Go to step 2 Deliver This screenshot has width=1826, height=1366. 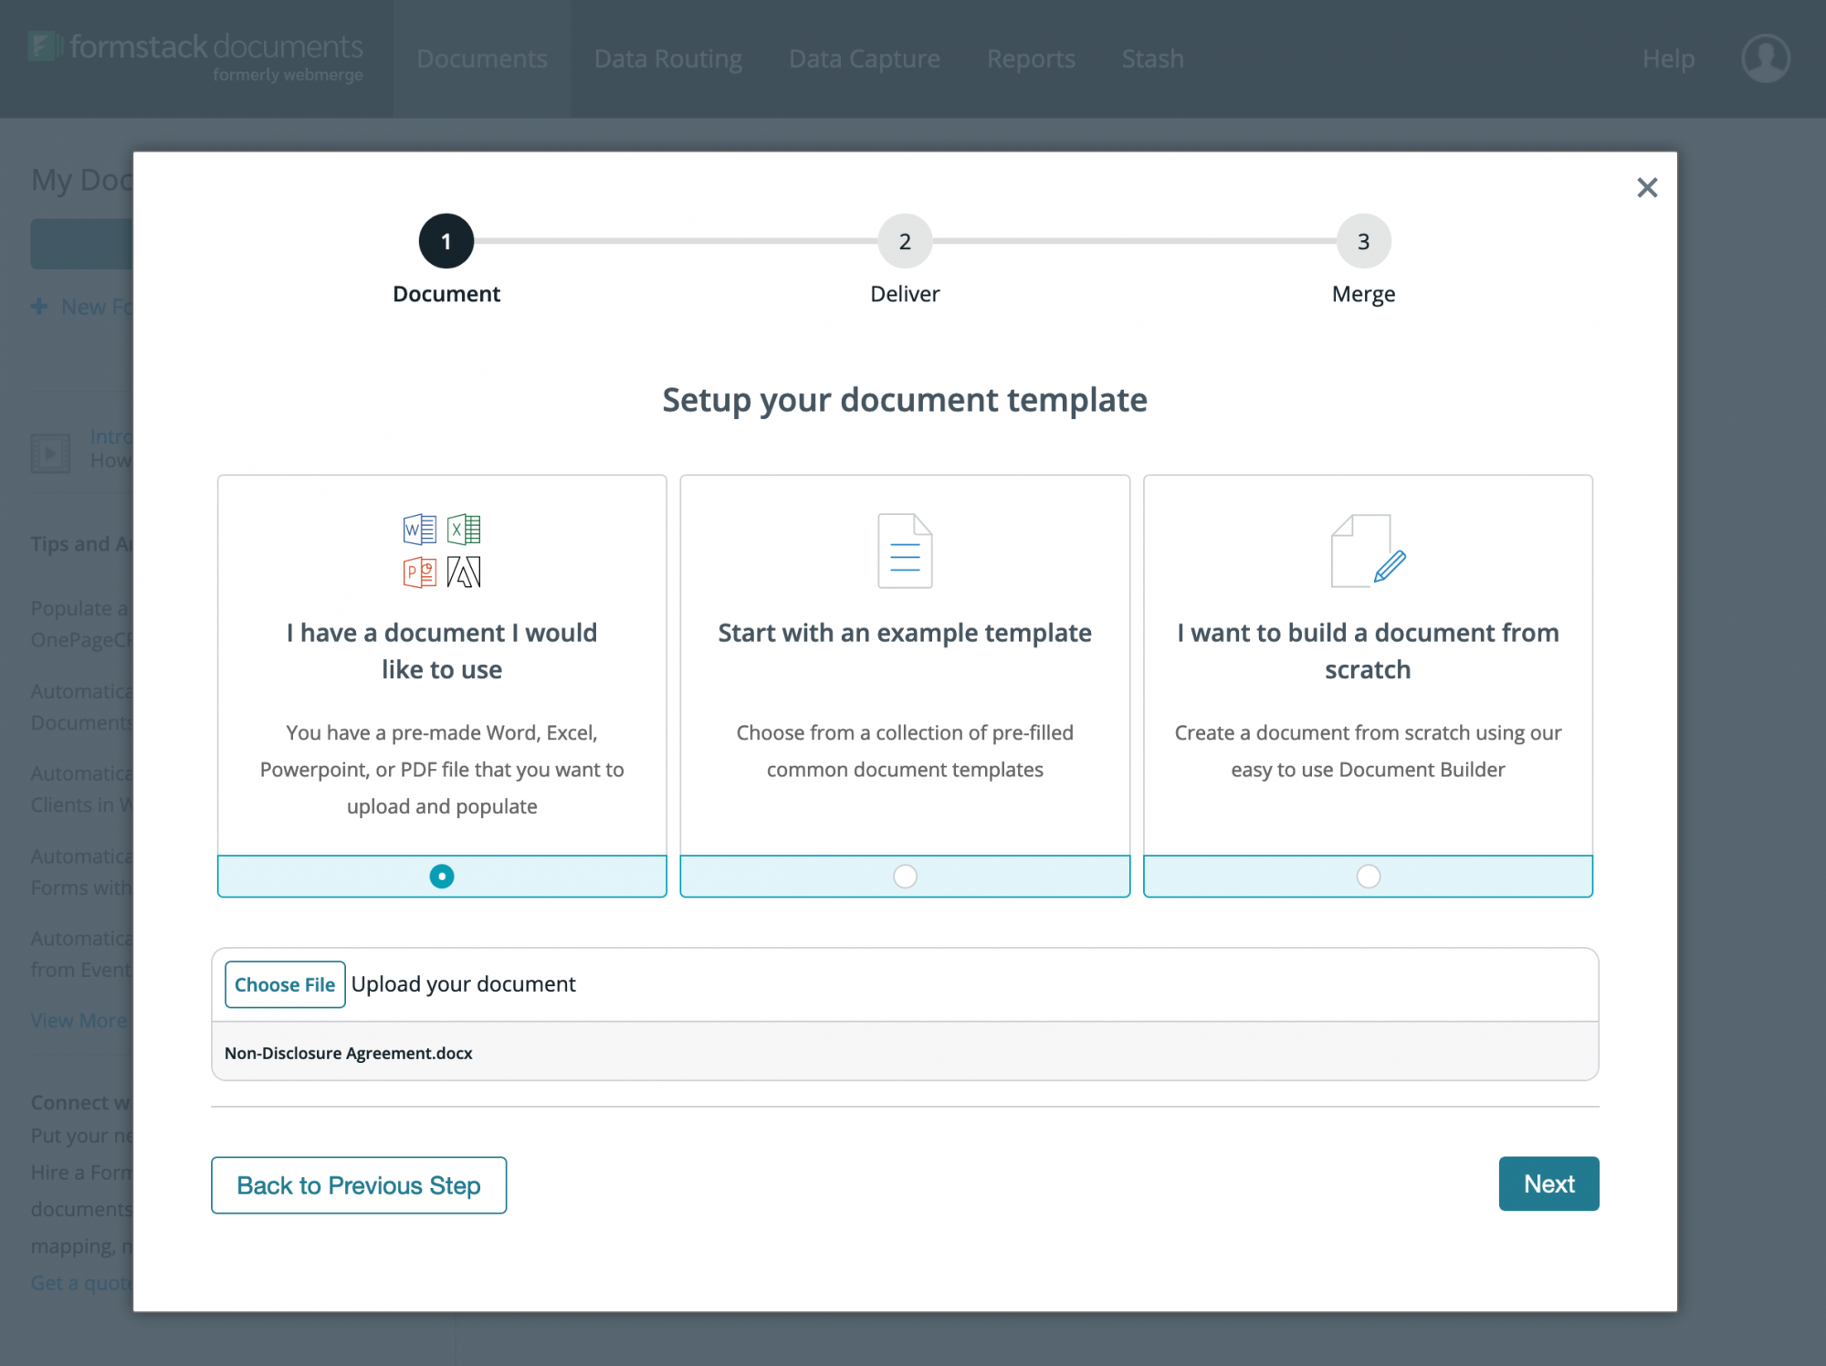click(x=905, y=242)
